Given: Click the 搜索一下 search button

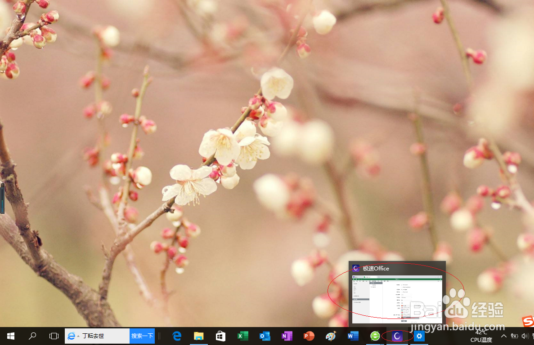Looking at the screenshot, I should [x=142, y=336].
